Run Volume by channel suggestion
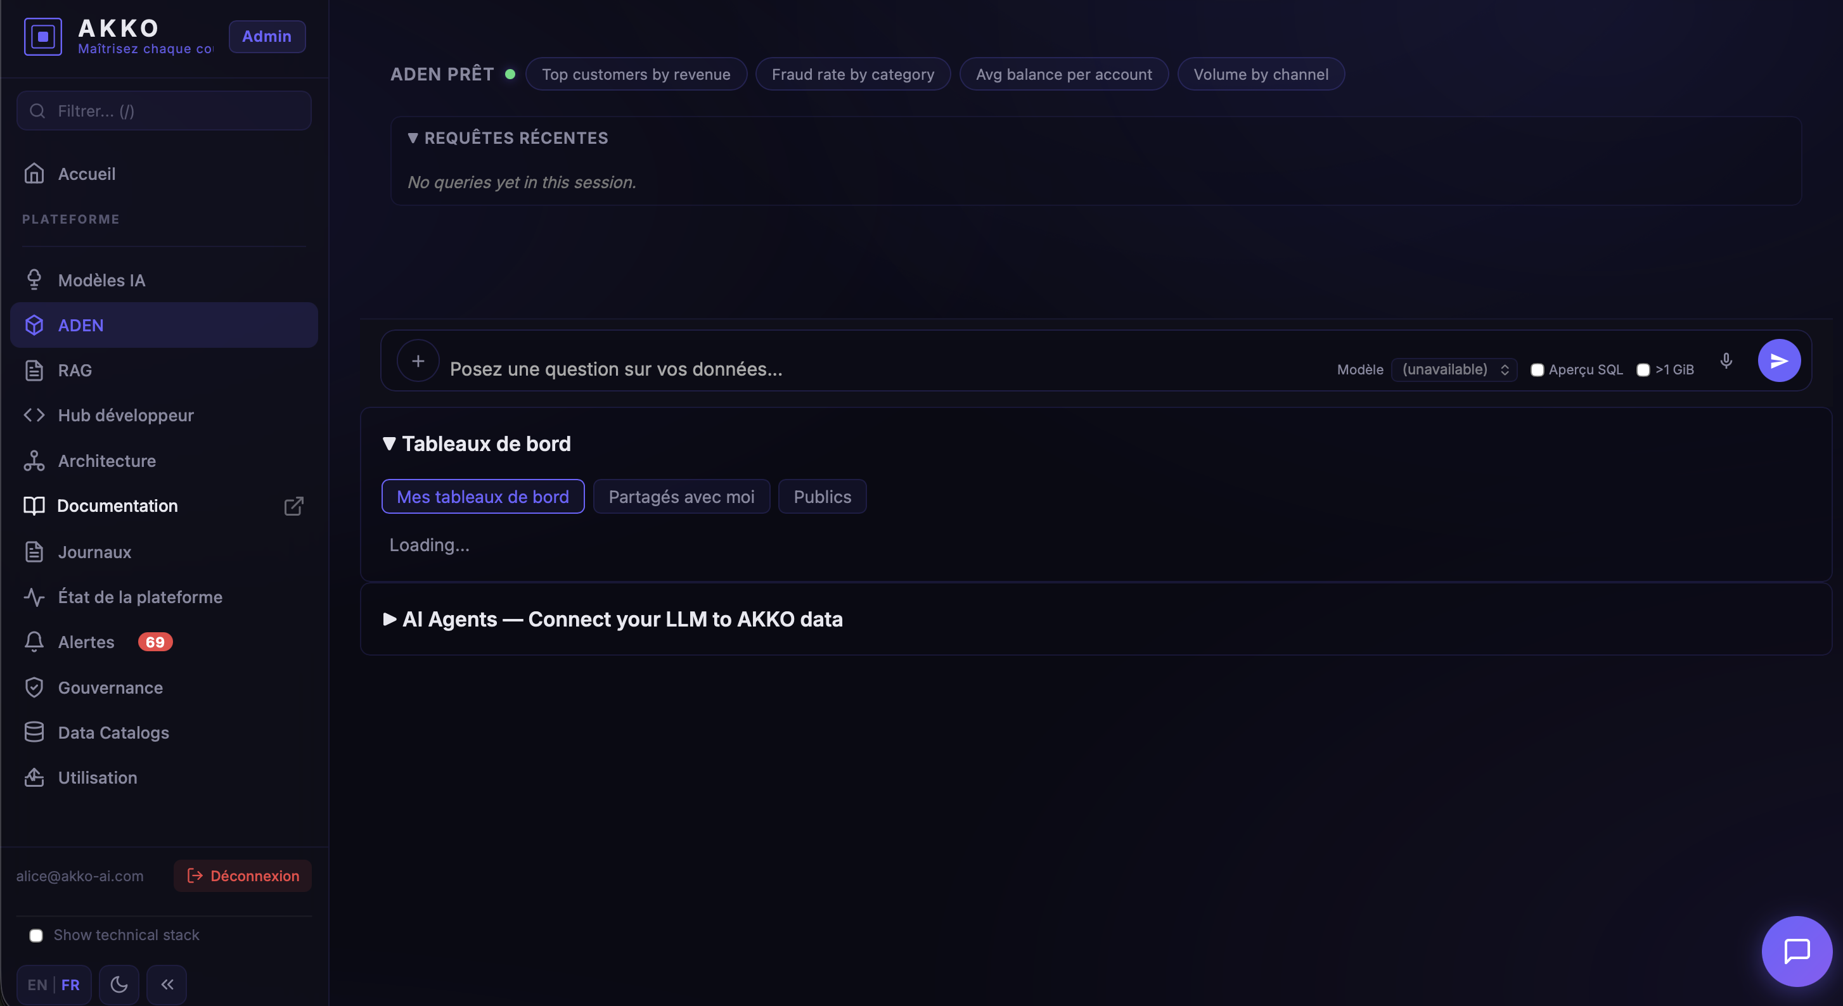The height and width of the screenshot is (1006, 1843). point(1261,74)
